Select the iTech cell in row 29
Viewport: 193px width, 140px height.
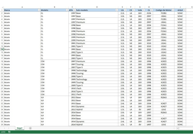97,95
